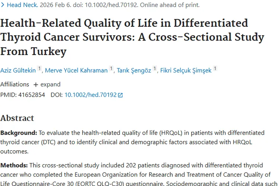Select author Tarık Şengöz

(134, 70)
